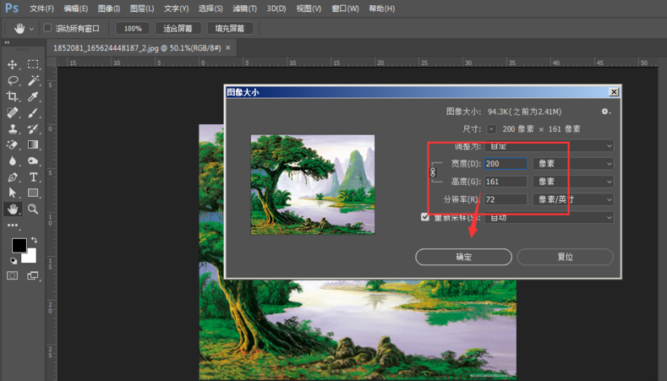This screenshot has height=381, width=667.
Task: Open the Fit To preset dropdown
Action: pyautogui.click(x=549, y=146)
